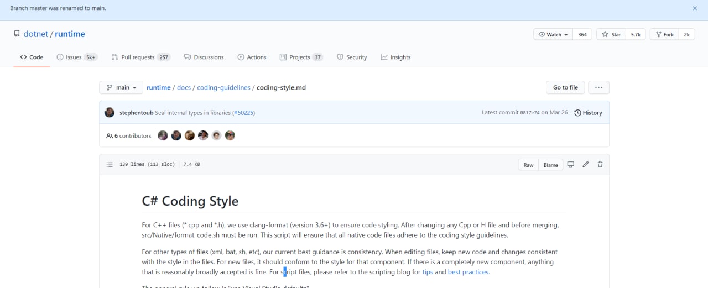
Task: Open the third contributor avatar
Action: tap(190, 135)
